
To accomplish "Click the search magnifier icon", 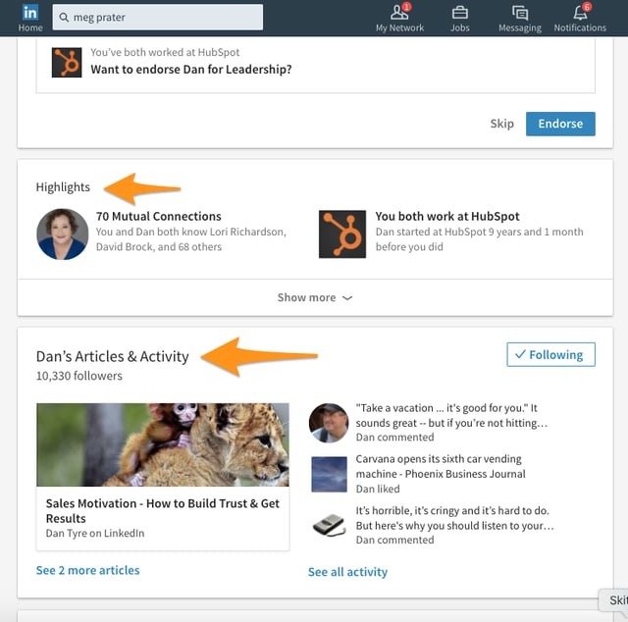I will pos(64,18).
